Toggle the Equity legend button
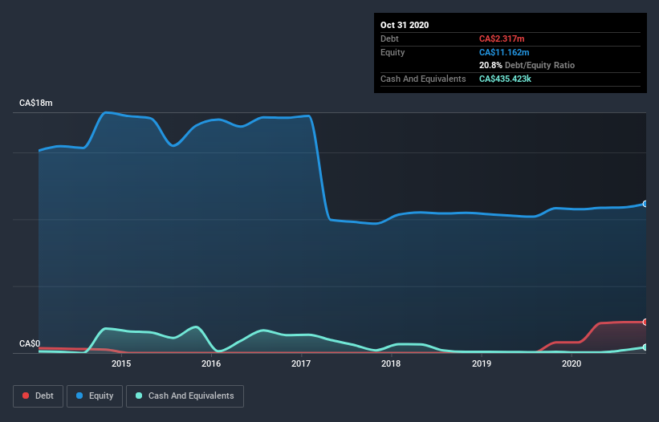 (x=95, y=396)
